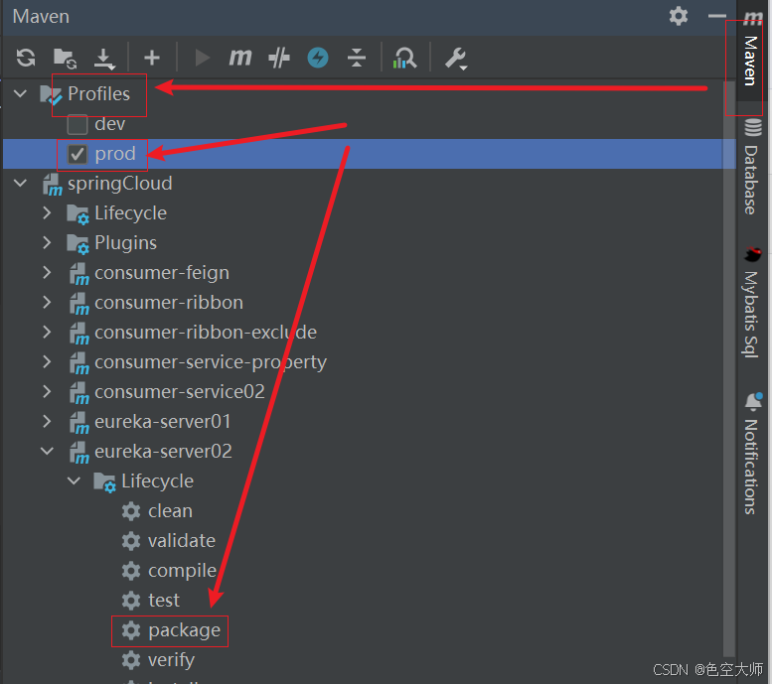Click Plugins folder gear icon
Viewport: 772px width, 684px height.
point(77,243)
